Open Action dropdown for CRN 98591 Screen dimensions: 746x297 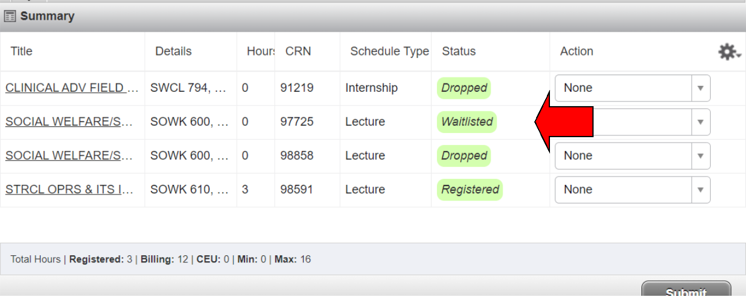click(x=632, y=190)
